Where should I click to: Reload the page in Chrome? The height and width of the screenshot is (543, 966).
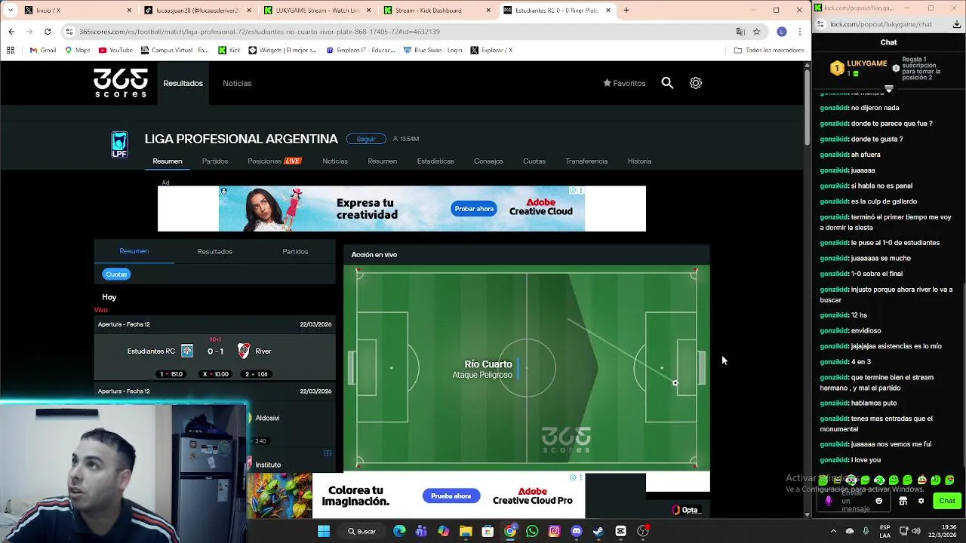tap(48, 32)
